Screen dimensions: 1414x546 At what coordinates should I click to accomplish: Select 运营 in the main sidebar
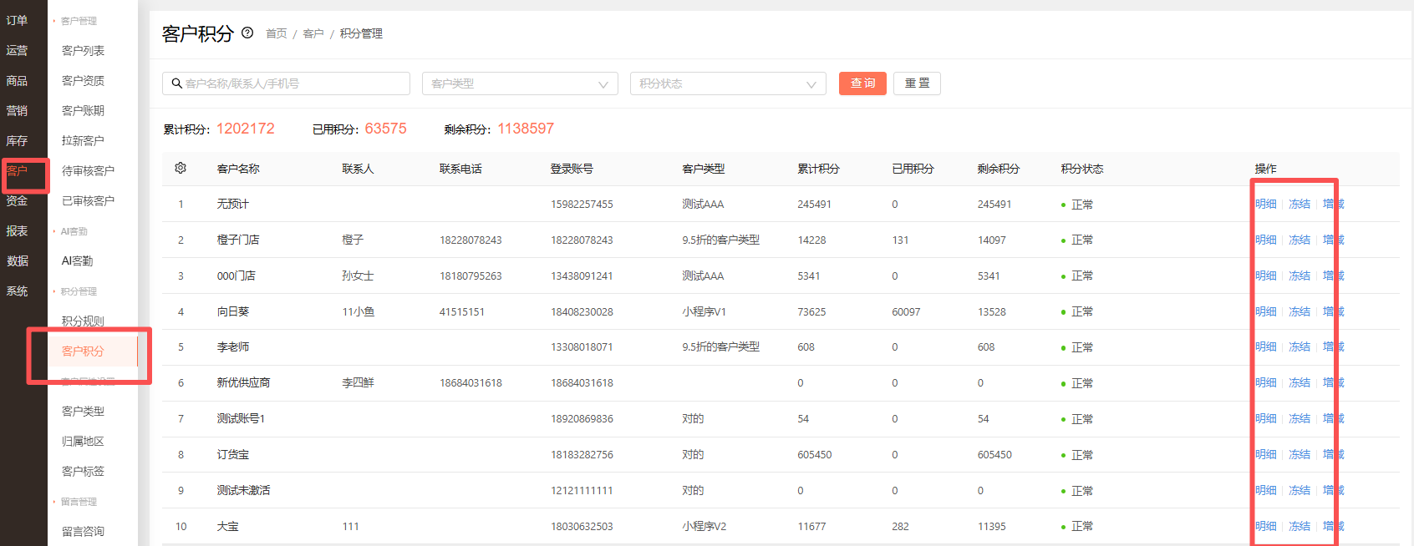click(x=17, y=50)
